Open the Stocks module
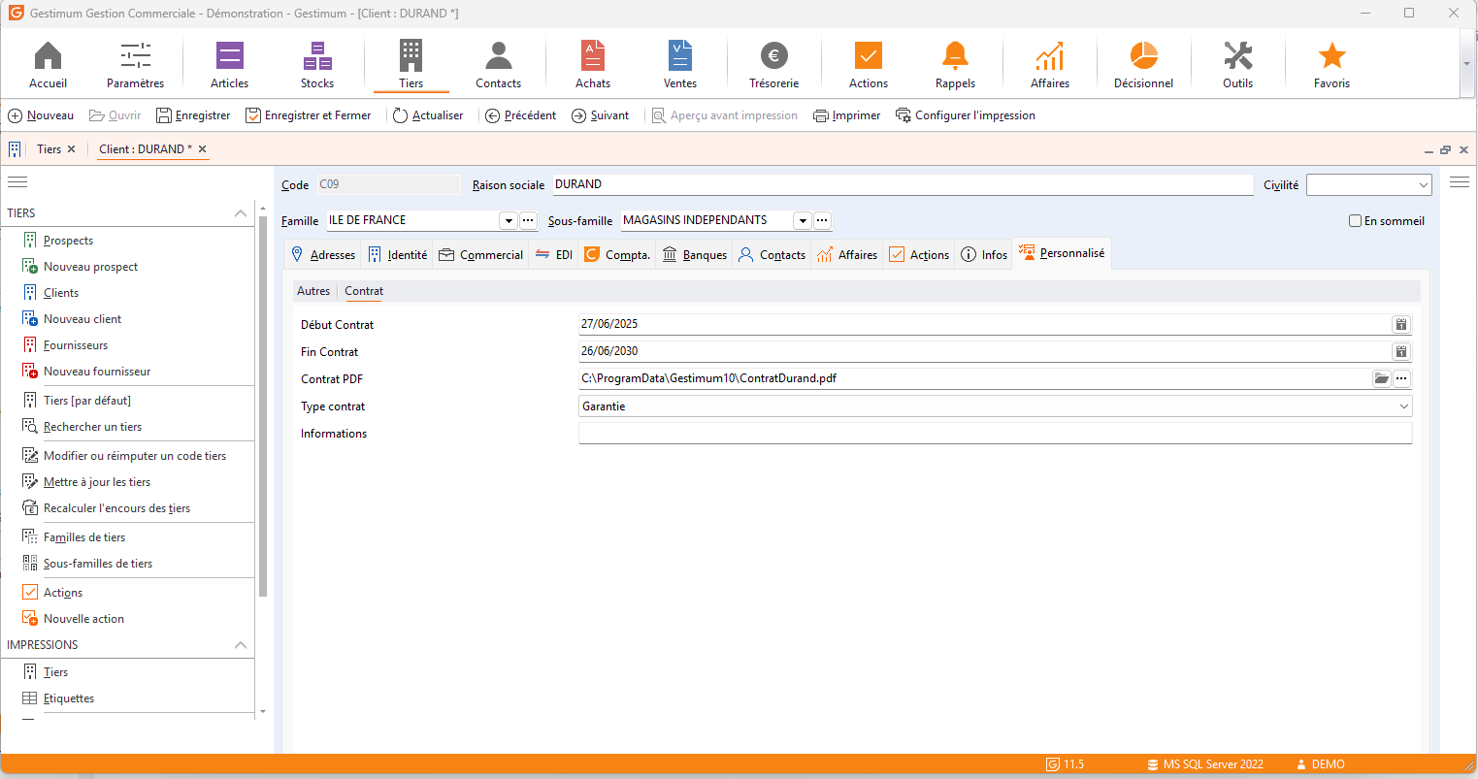 (317, 65)
